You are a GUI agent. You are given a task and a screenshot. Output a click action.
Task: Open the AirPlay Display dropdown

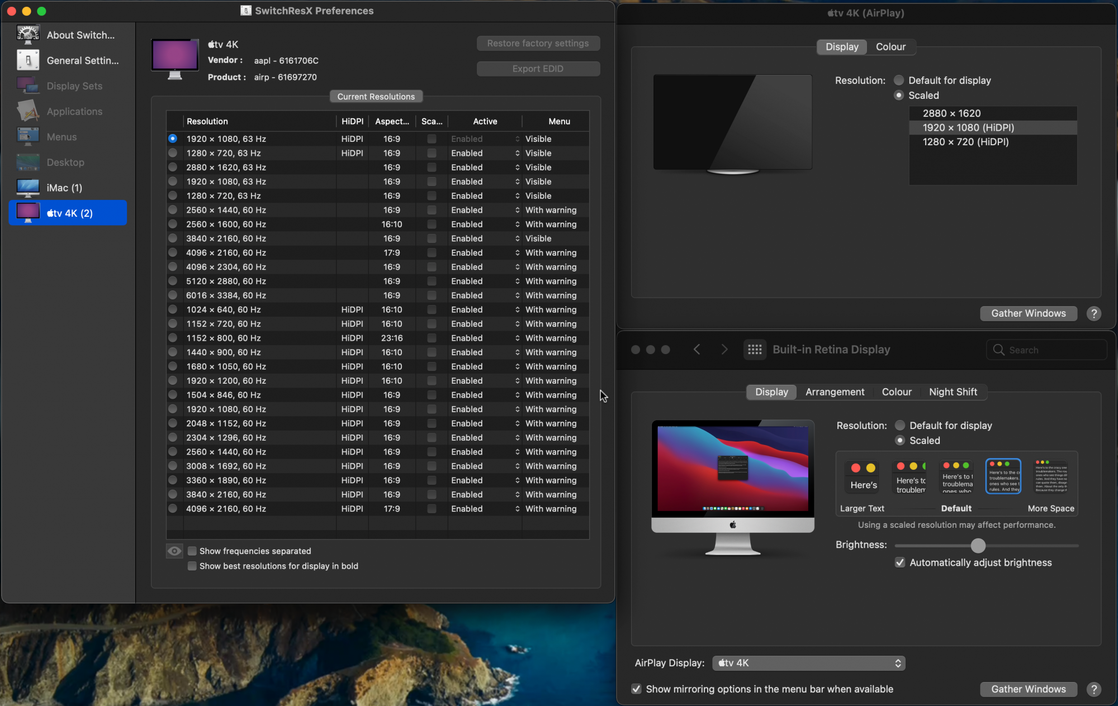pos(808,663)
